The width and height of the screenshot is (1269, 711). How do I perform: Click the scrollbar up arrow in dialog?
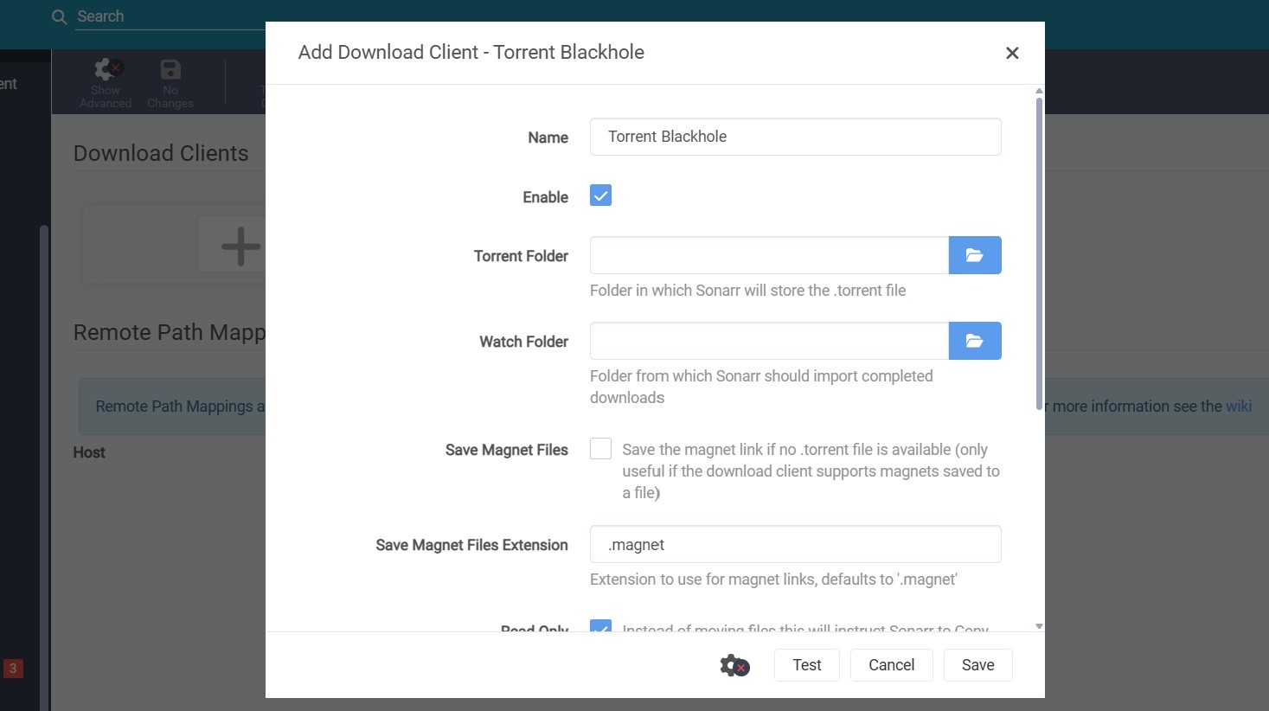point(1039,91)
